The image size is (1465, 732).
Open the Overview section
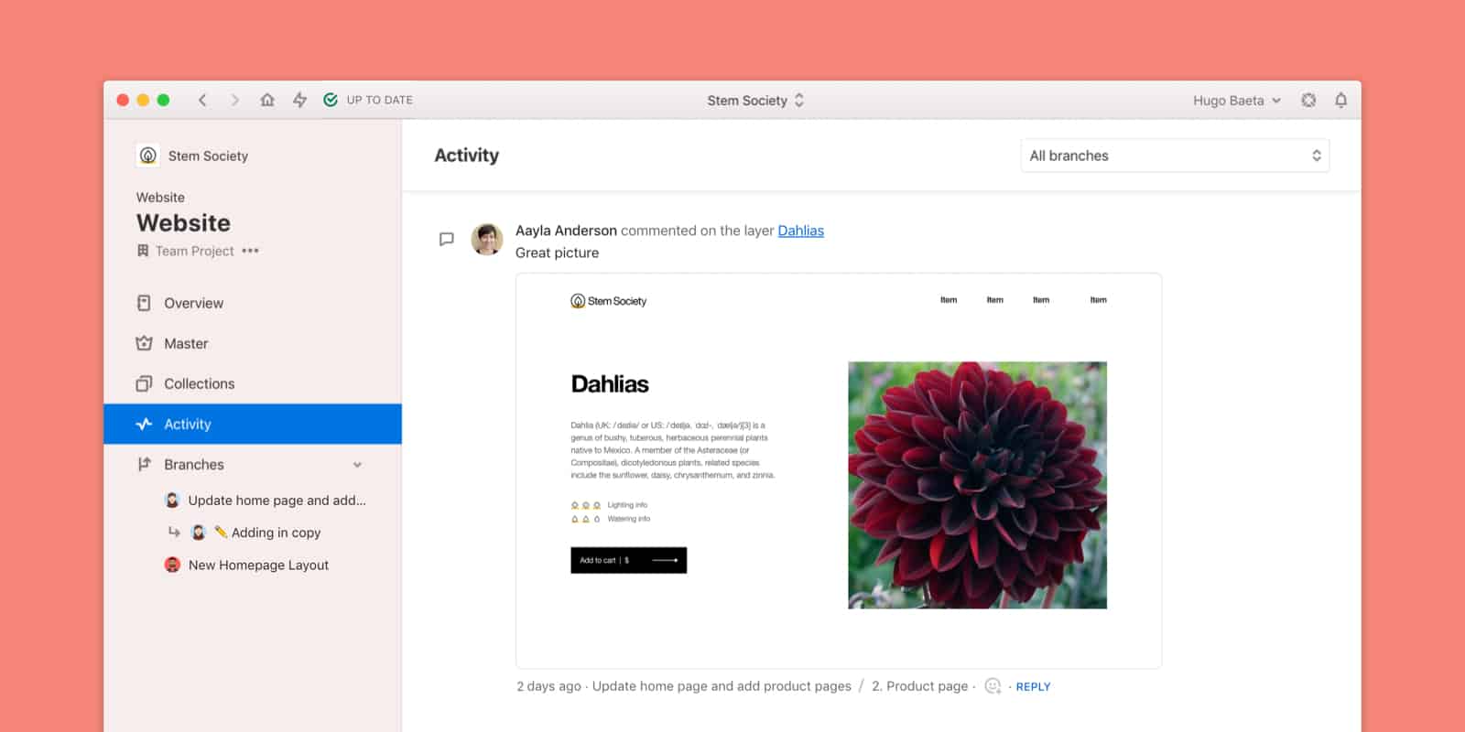pyautogui.click(x=253, y=303)
